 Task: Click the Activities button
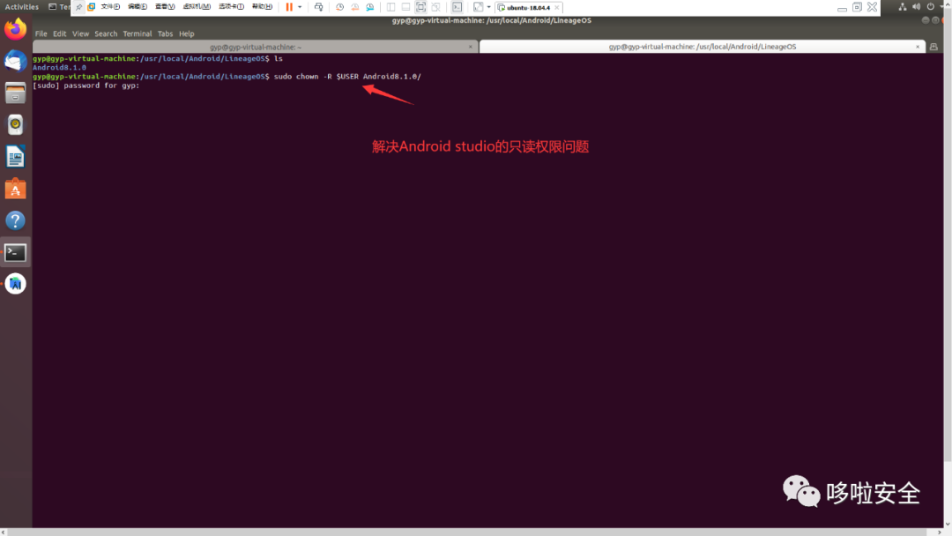(x=22, y=7)
